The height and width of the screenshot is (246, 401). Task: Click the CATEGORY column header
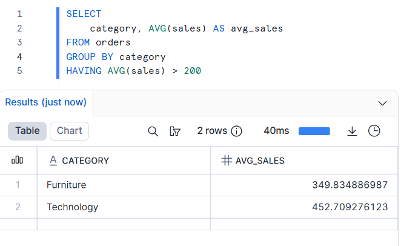(x=85, y=161)
